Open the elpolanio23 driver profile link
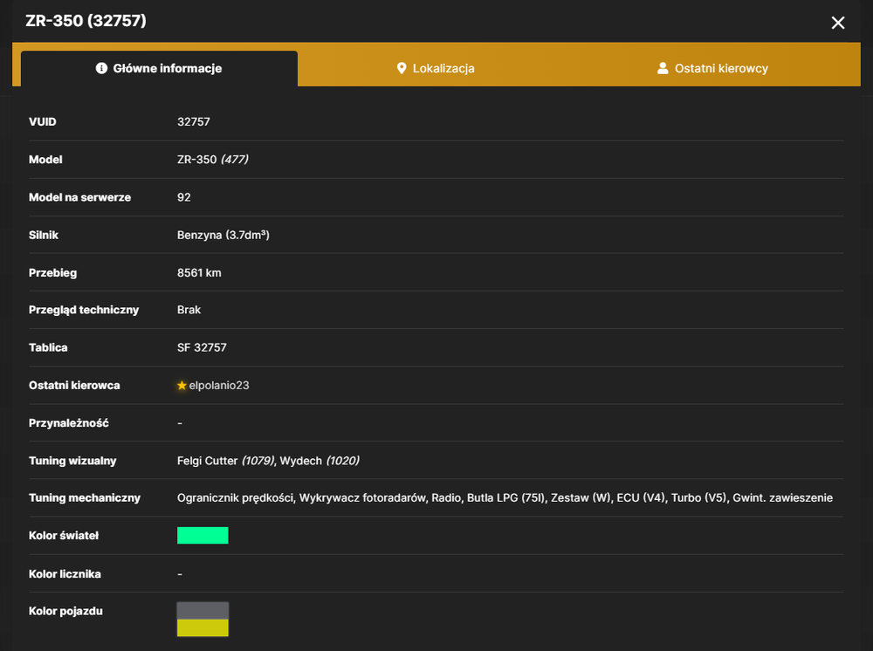873x651 pixels. click(x=219, y=385)
